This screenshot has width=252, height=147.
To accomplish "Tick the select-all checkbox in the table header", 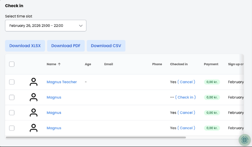I will tap(12, 64).
